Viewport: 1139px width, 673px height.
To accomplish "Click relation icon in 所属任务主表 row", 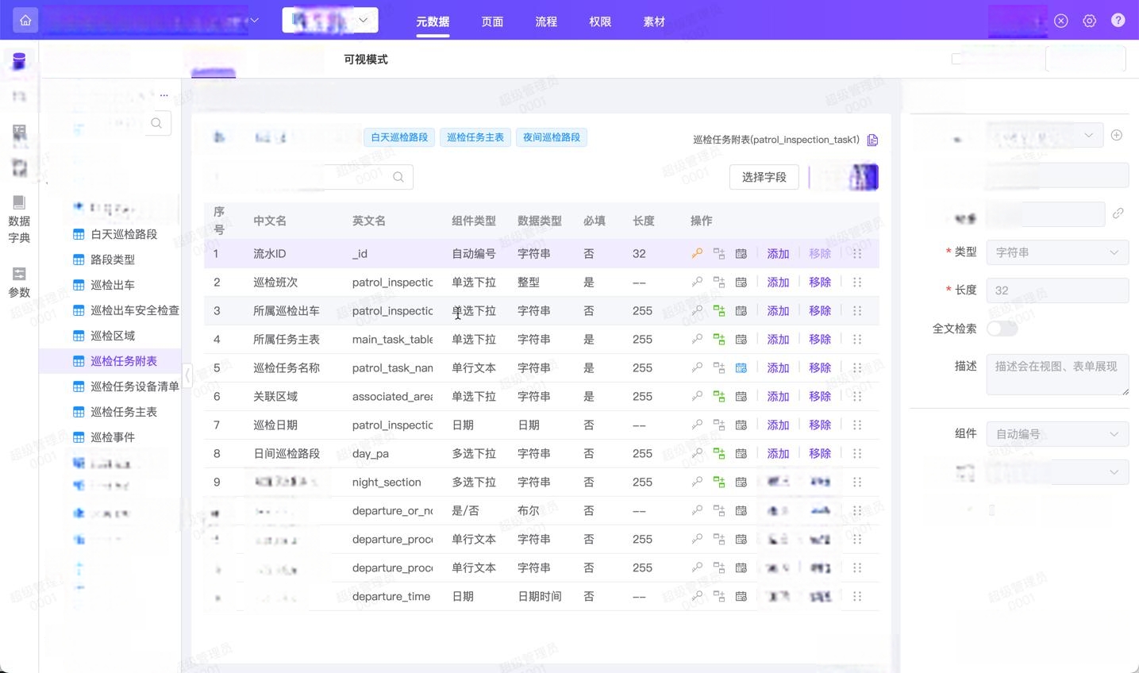I will click(719, 340).
